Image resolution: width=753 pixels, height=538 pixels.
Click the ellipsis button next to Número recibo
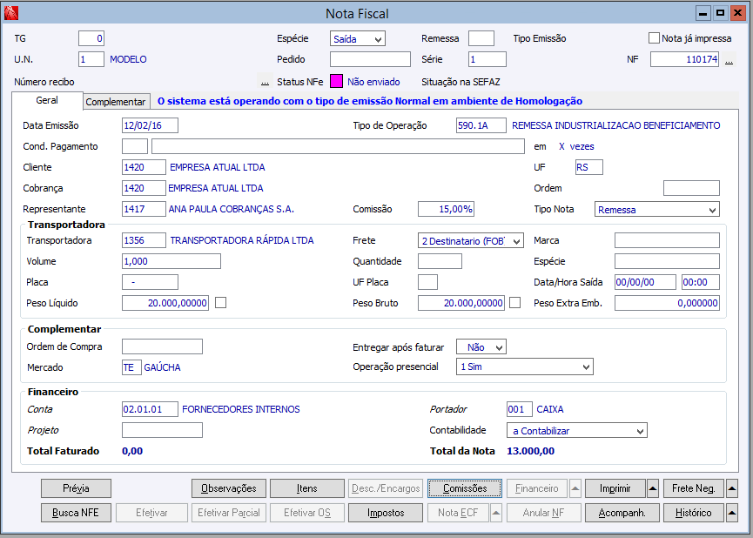pyautogui.click(x=265, y=82)
